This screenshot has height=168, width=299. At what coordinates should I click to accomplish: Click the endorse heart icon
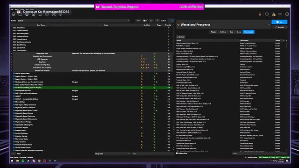pos(267,14)
